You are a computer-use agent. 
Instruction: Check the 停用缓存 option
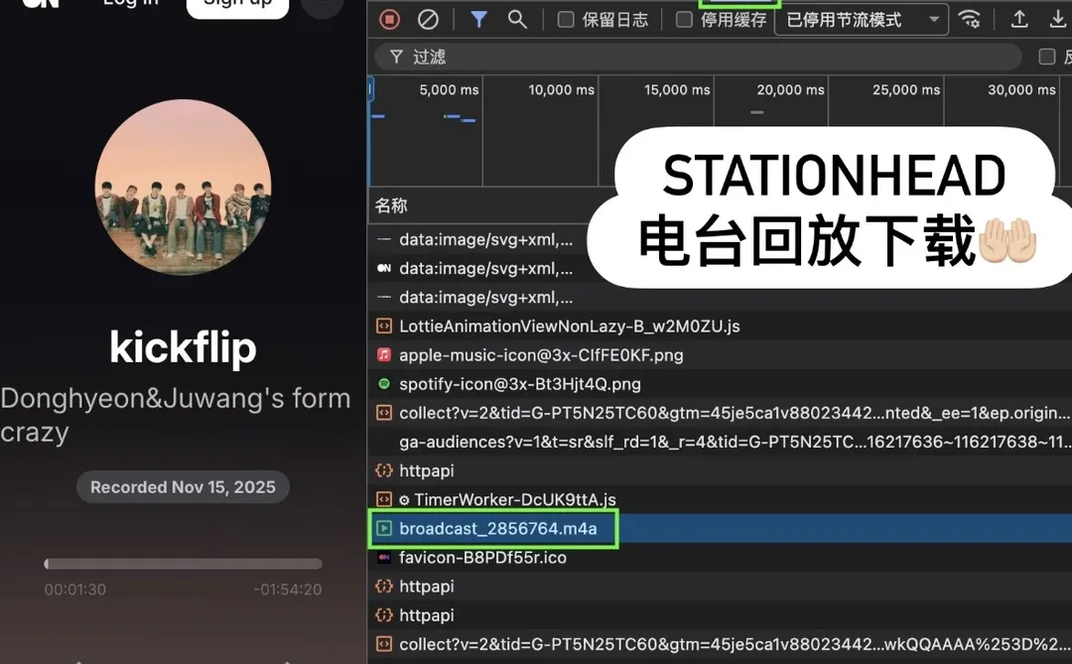pos(683,19)
